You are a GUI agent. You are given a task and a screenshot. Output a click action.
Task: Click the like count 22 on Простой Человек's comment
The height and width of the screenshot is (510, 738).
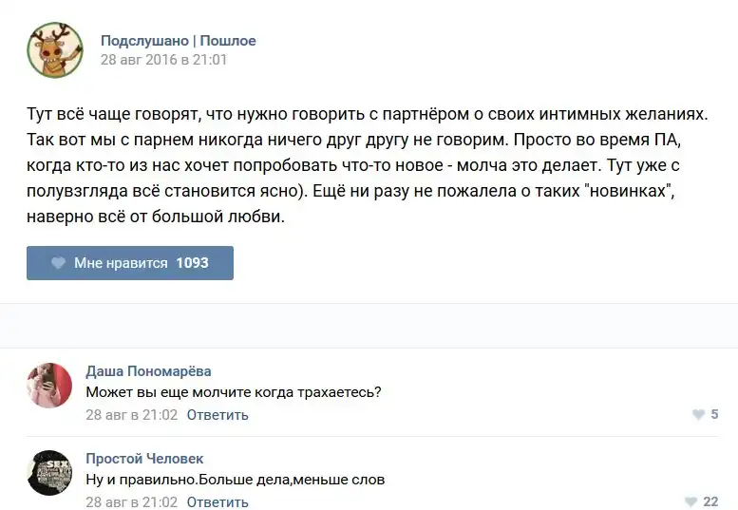pos(710,501)
